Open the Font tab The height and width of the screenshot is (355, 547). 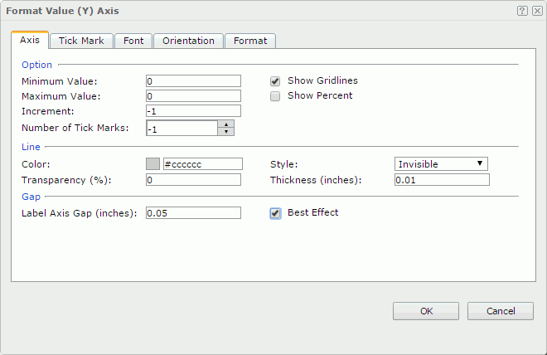coord(133,41)
